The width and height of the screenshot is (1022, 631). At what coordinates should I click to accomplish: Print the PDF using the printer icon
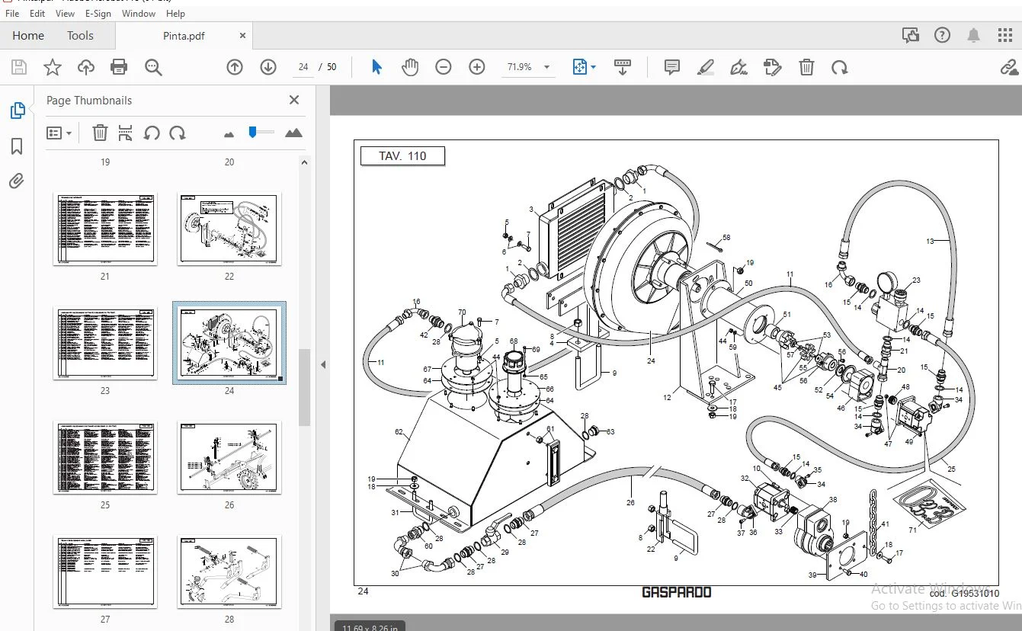119,67
